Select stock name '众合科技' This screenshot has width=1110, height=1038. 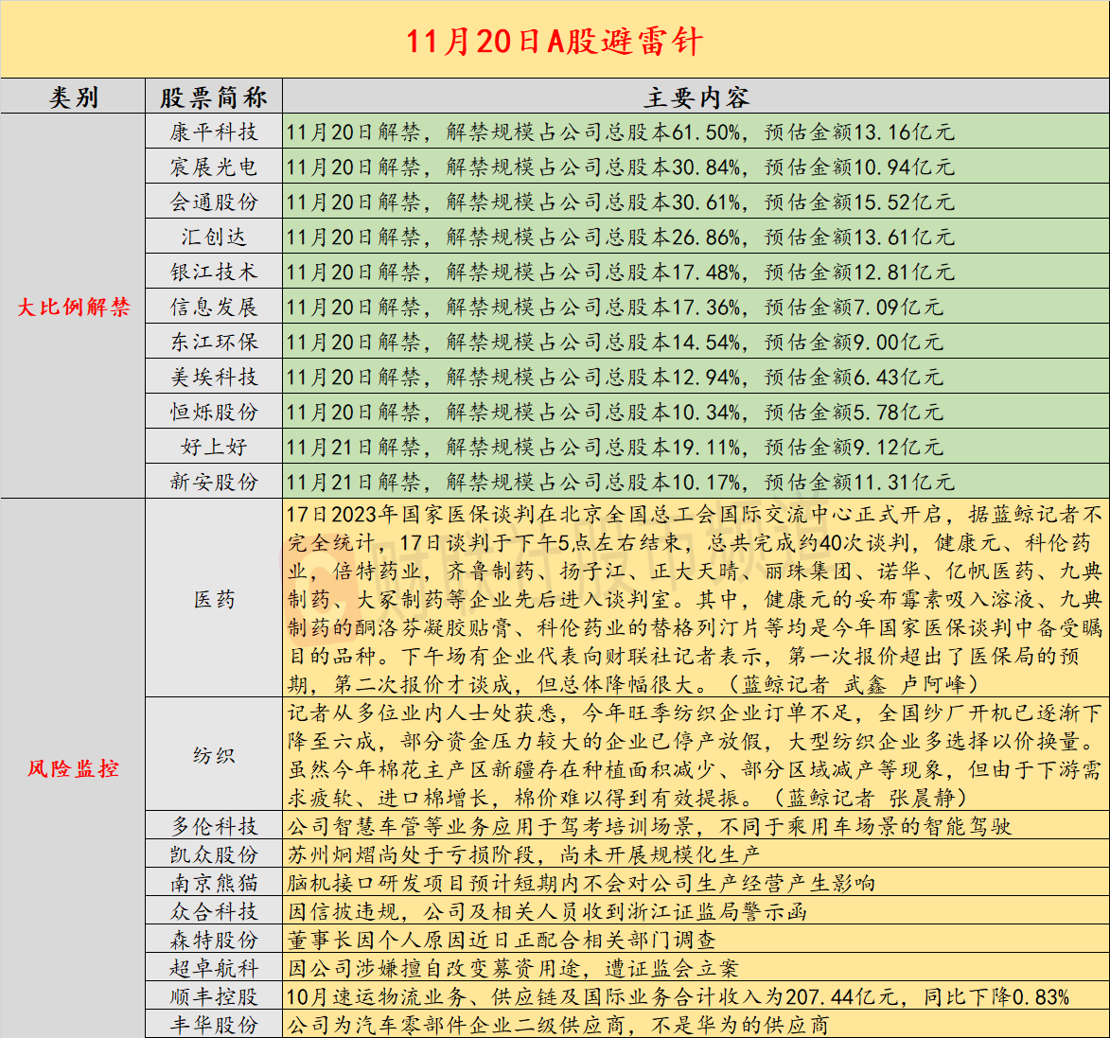pyautogui.click(x=214, y=910)
